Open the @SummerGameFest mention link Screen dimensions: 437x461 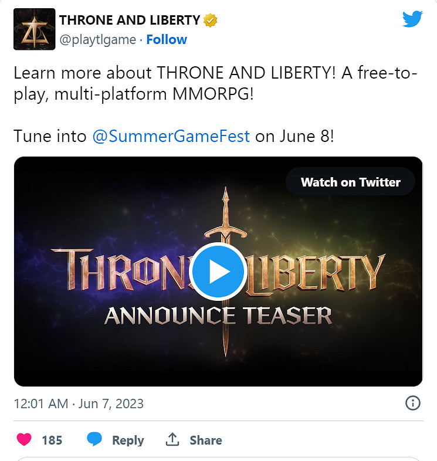click(x=171, y=136)
